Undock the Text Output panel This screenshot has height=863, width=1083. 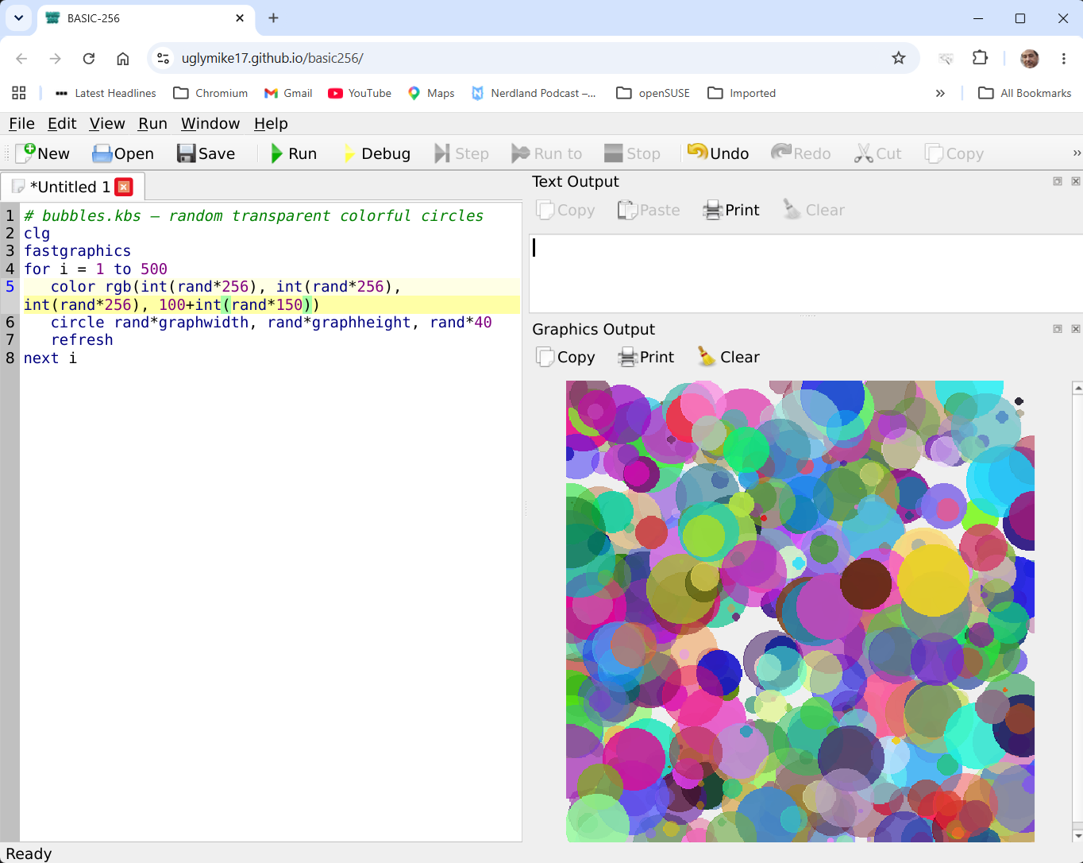pos(1058,181)
